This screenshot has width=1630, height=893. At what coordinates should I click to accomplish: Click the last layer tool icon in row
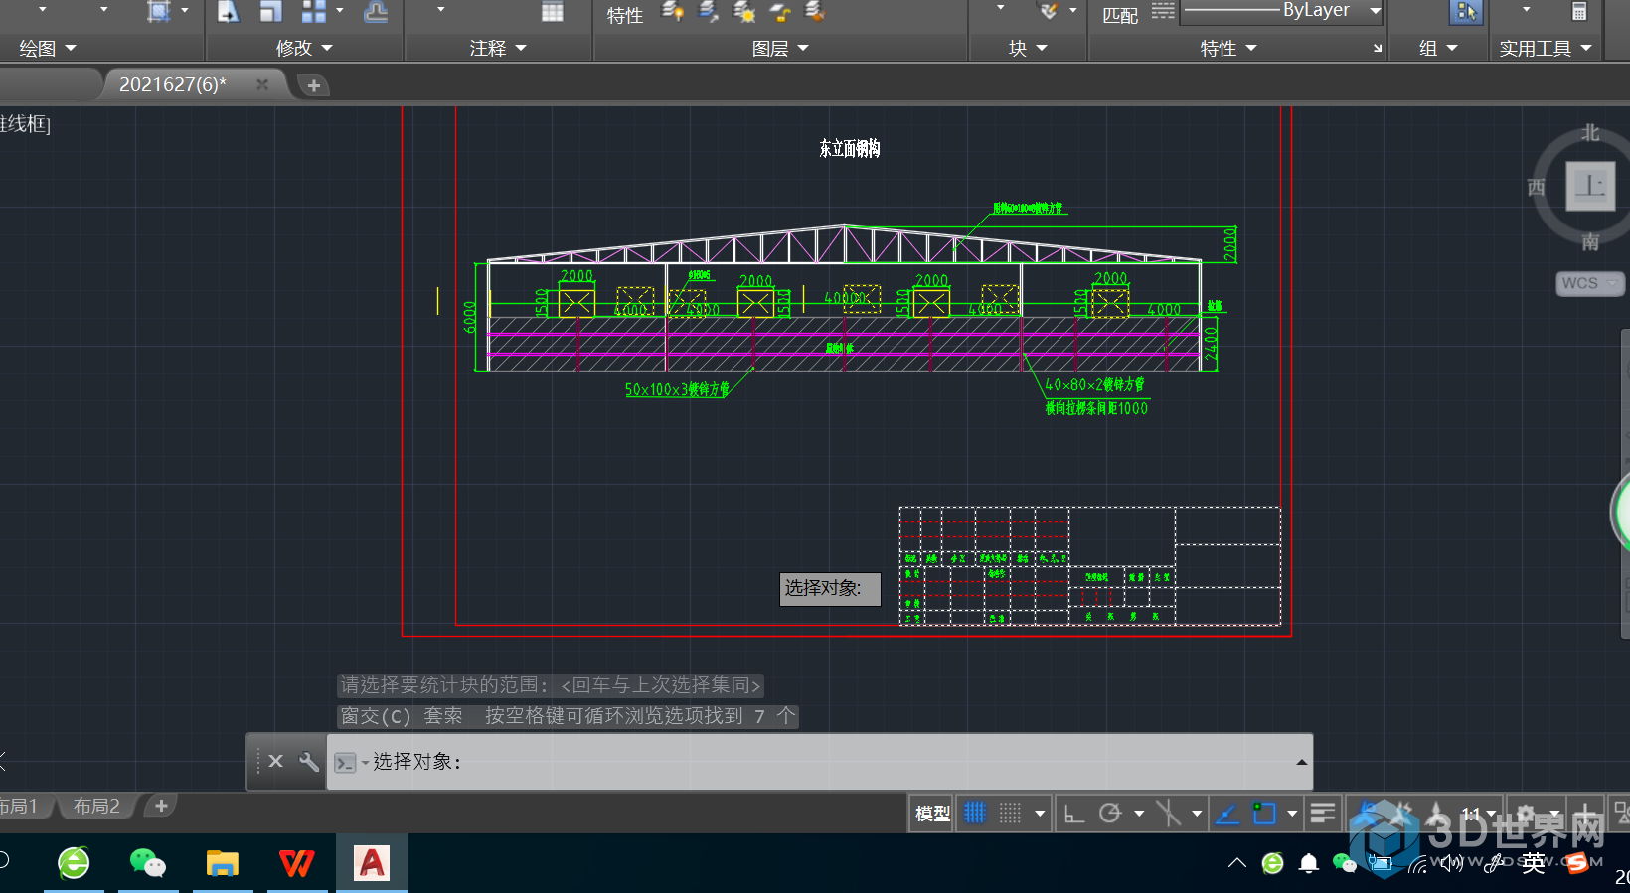[x=815, y=11]
